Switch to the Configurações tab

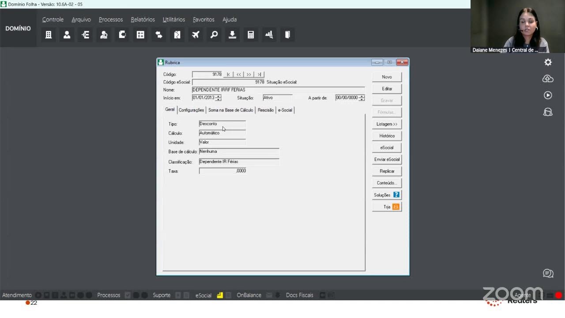click(x=191, y=110)
